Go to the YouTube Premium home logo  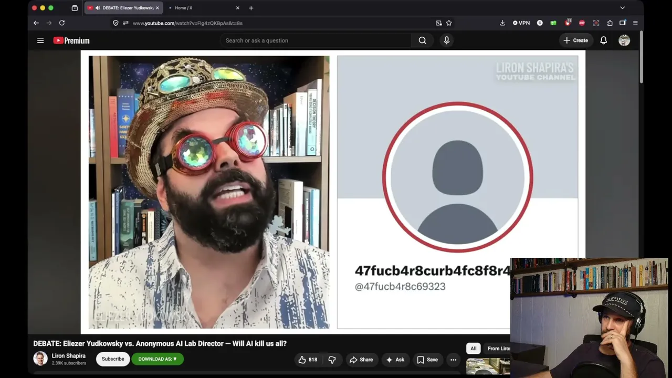coord(71,40)
